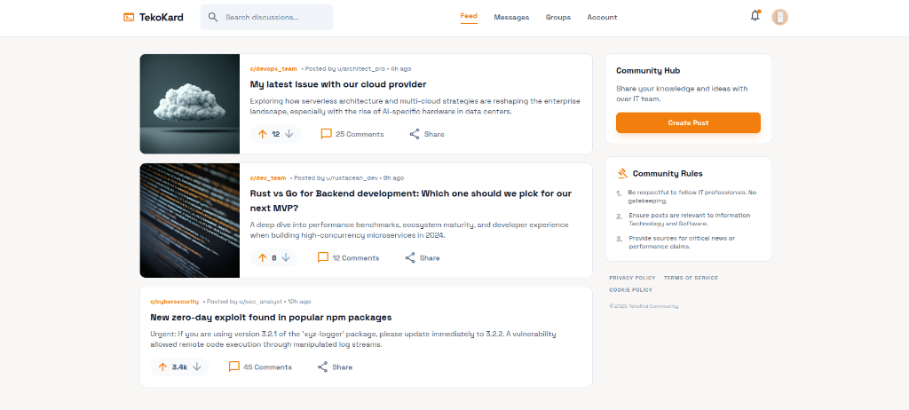The image size is (909, 410).
Task: Downvote the cloud provider issue post
Action: coord(289,134)
